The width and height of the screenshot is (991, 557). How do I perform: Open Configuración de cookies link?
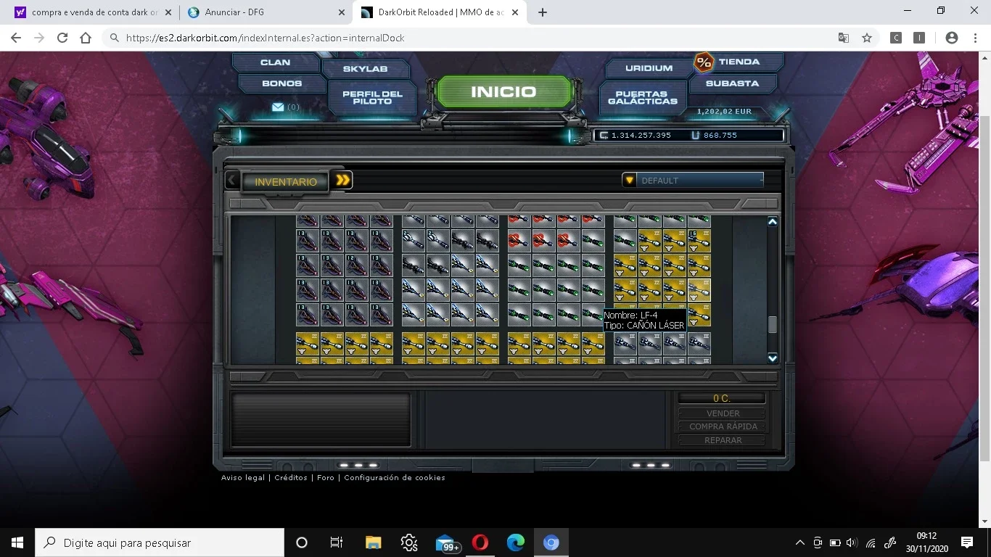click(x=395, y=477)
